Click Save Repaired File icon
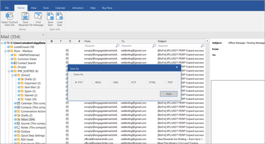Viewport: 265px width, 144px height. tap(25, 16)
